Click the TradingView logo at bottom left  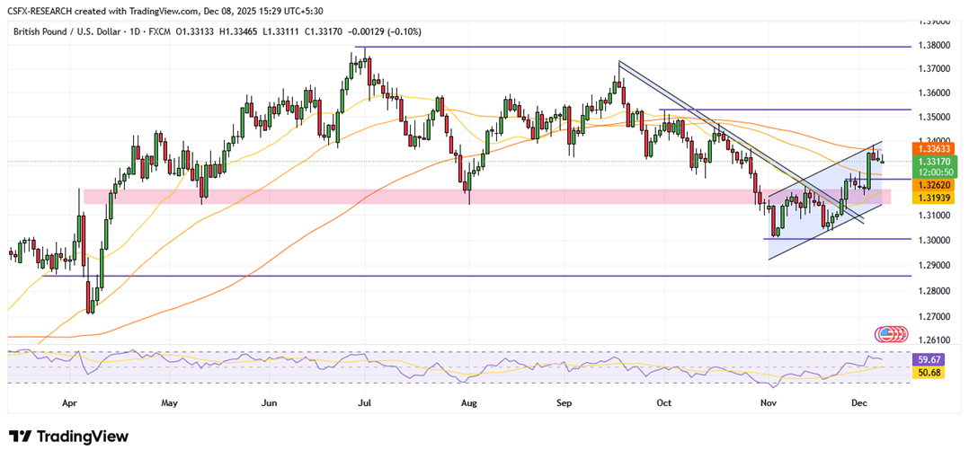click(x=69, y=437)
